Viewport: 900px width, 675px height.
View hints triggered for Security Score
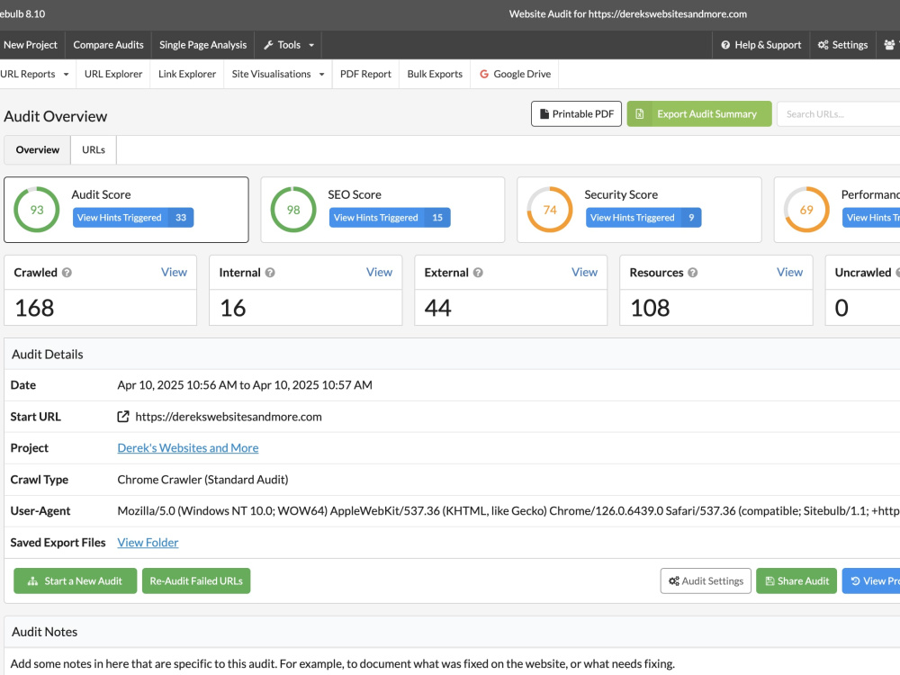tap(643, 218)
